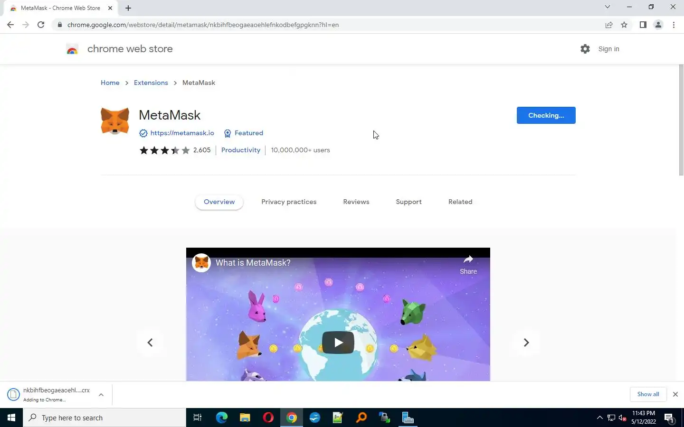The width and height of the screenshot is (684, 427).
Task: Click the Featured badge
Action: (x=243, y=133)
